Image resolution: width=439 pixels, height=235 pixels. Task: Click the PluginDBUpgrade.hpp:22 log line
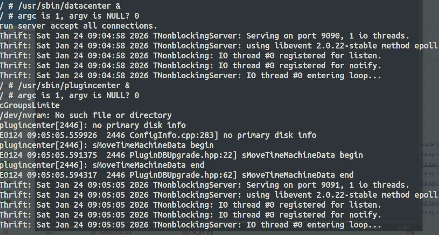pyautogui.click(x=181, y=155)
